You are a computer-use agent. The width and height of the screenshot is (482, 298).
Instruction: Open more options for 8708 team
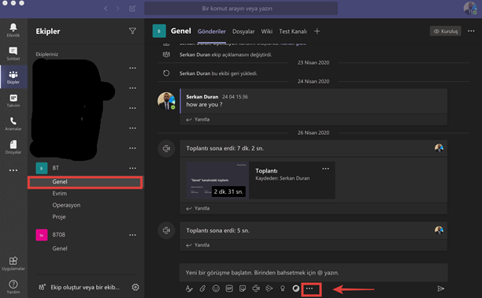tap(132, 235)
